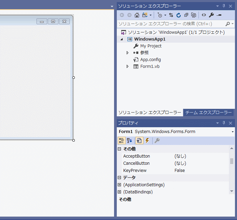Toggle Categorized view in Properties panel
The image size is (237, 220).
(x=122, y=141)
